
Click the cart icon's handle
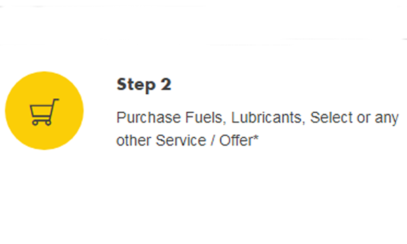pyautogui.click(x=55, y=100)
